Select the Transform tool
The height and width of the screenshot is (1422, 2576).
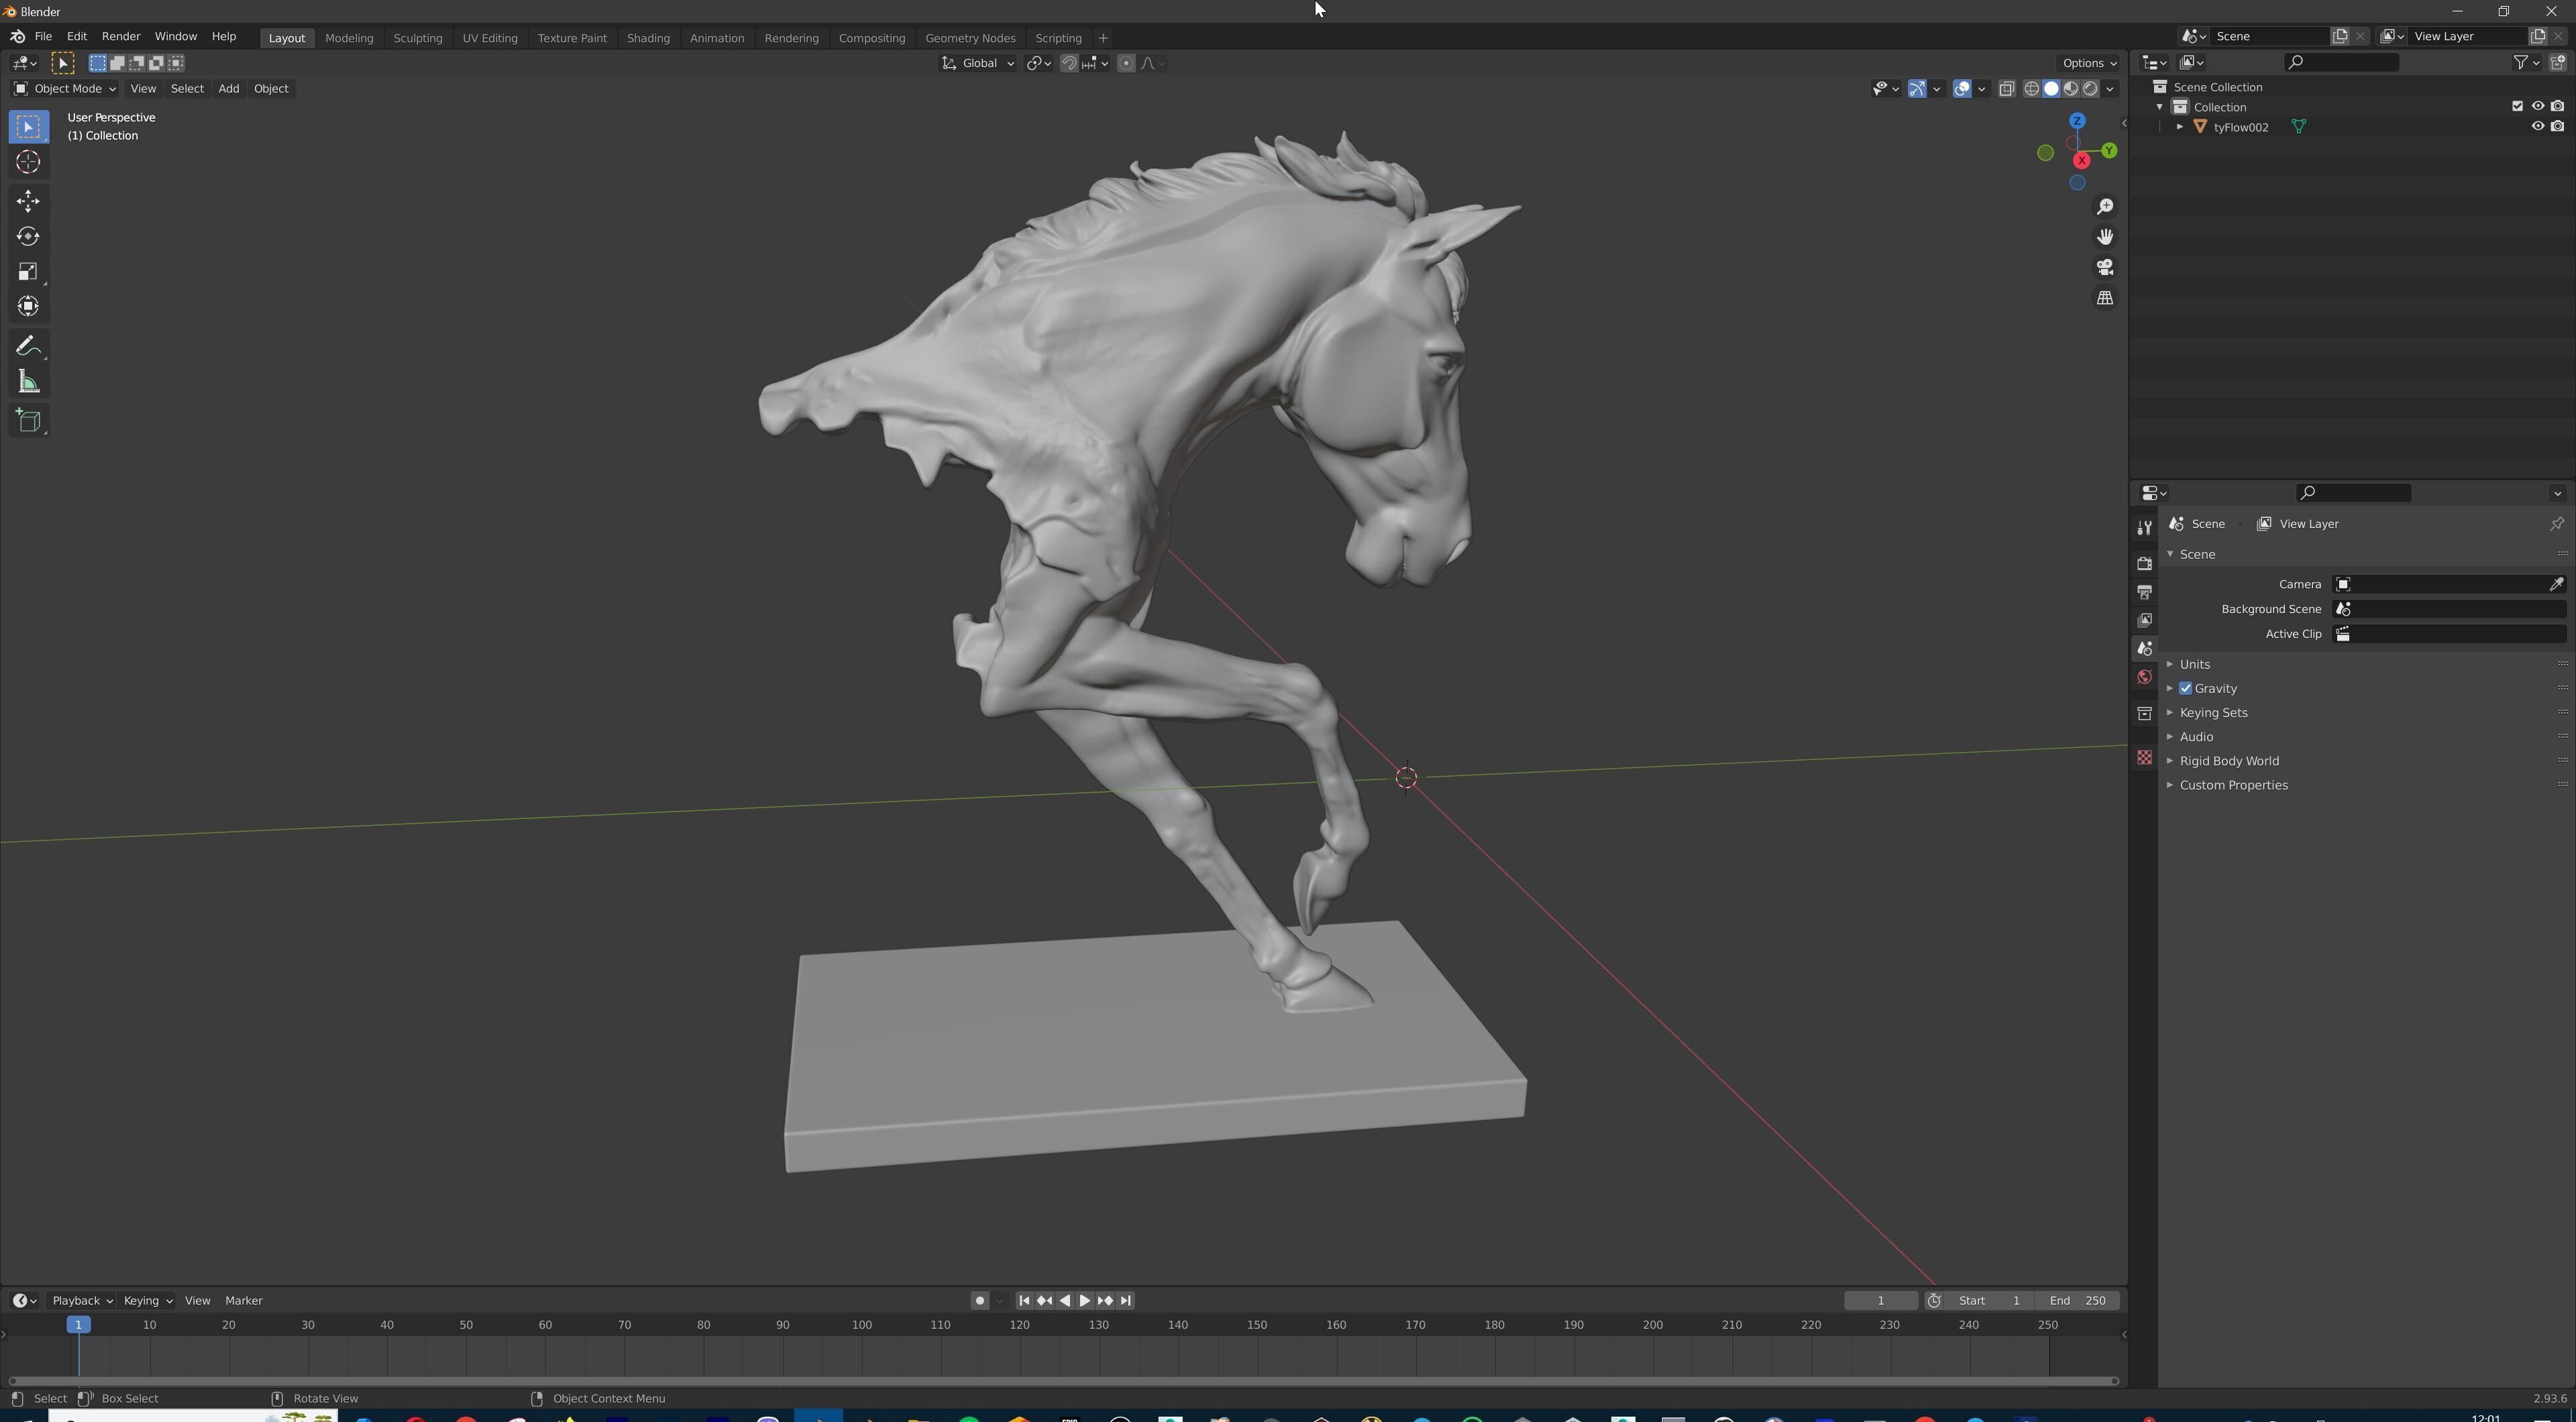[28, 307]
